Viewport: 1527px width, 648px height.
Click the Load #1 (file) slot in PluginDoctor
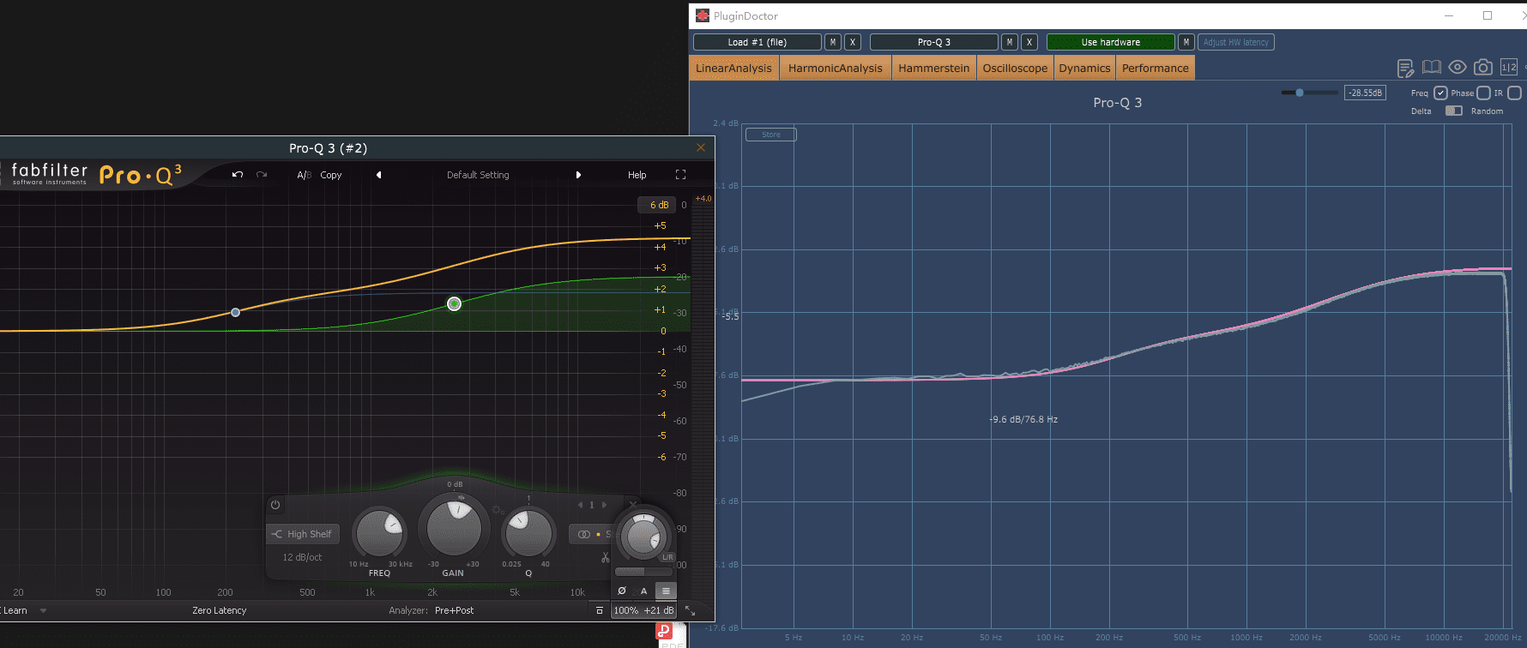757,42
